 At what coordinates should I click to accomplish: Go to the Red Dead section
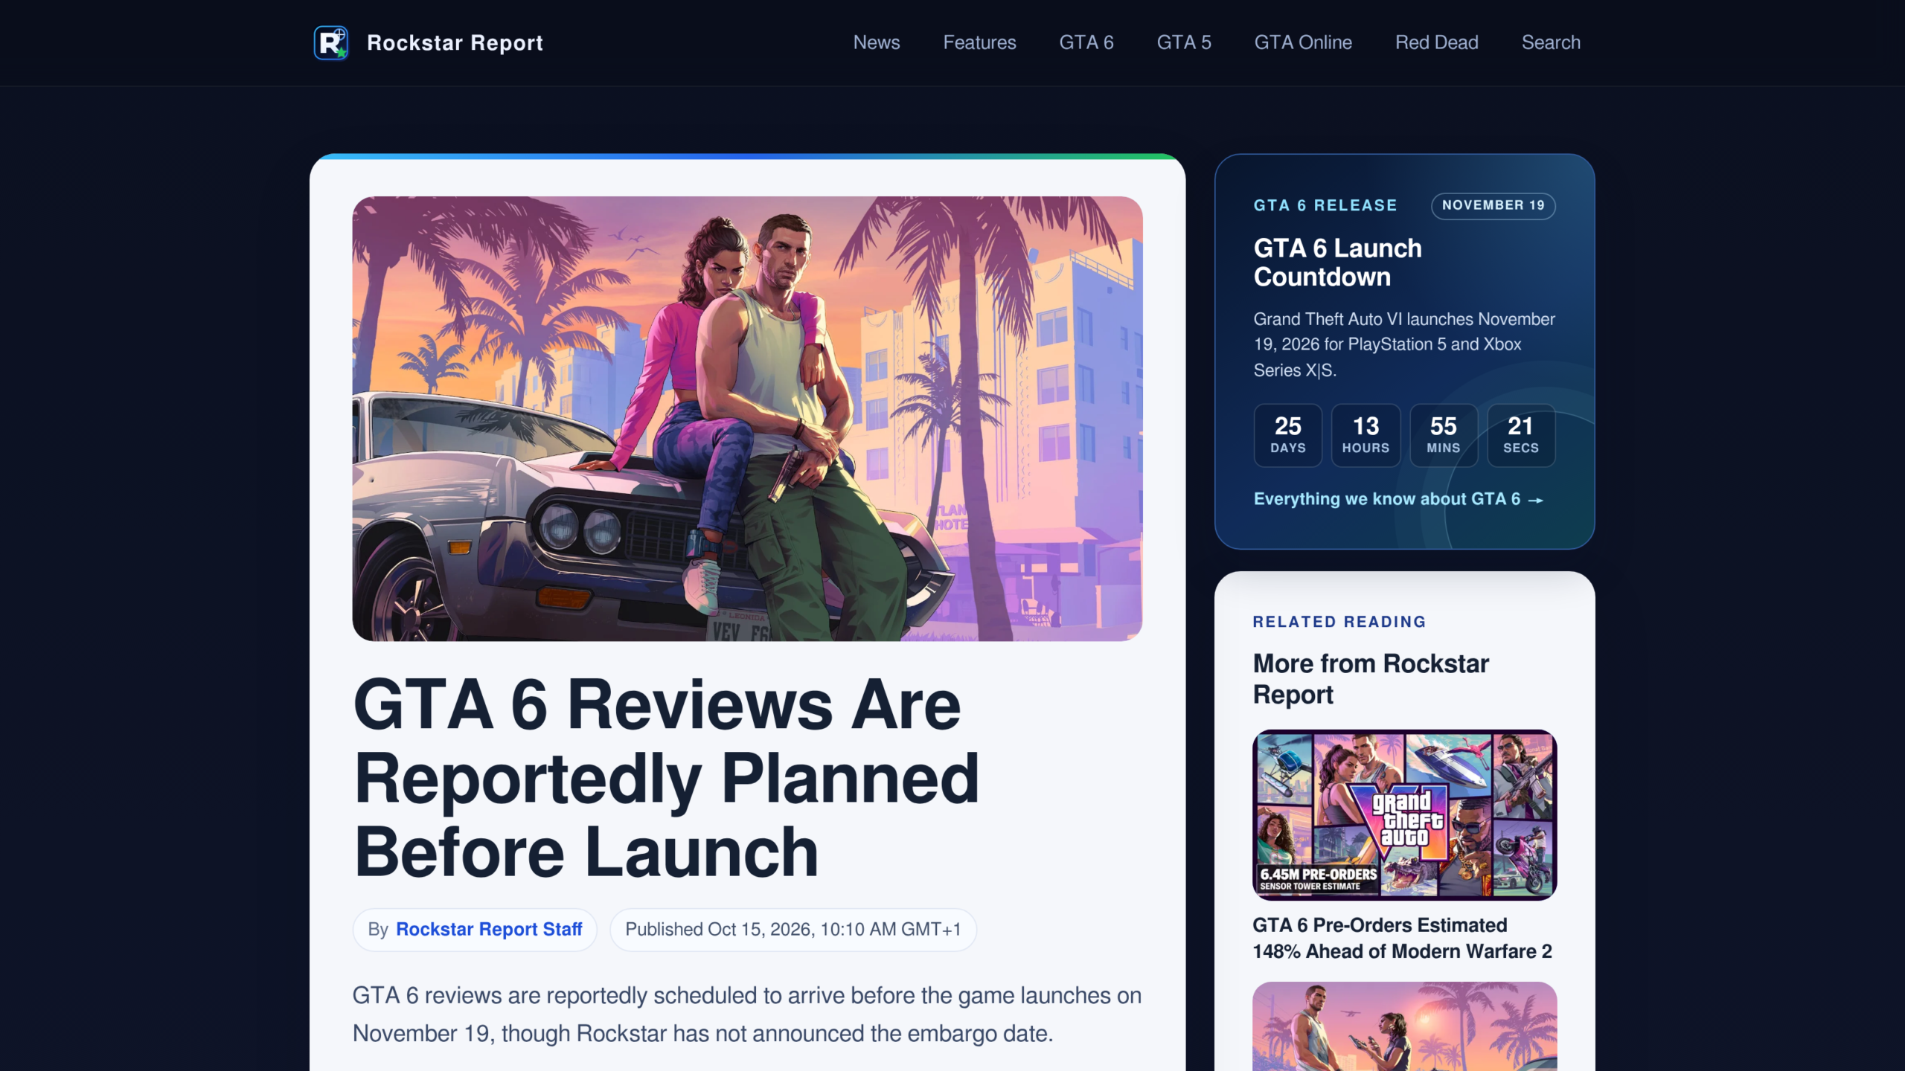[x=1436, y=42]
